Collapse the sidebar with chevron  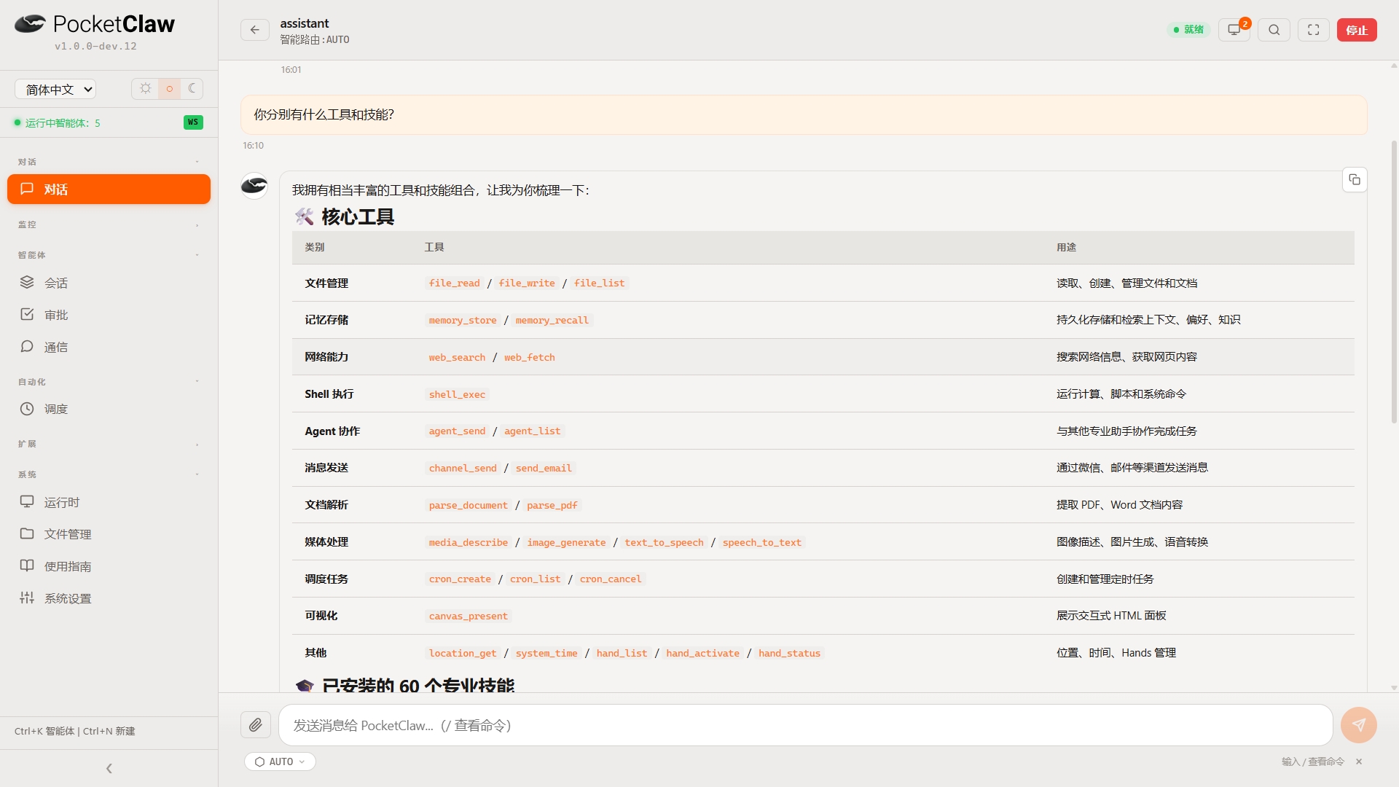coord(109,768)
